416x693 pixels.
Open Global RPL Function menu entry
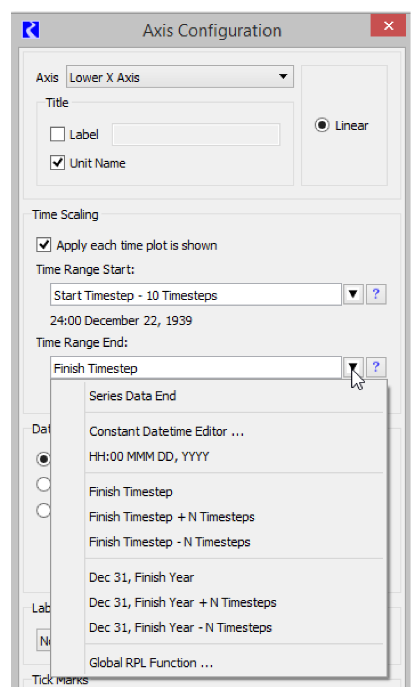pos(151,663)
